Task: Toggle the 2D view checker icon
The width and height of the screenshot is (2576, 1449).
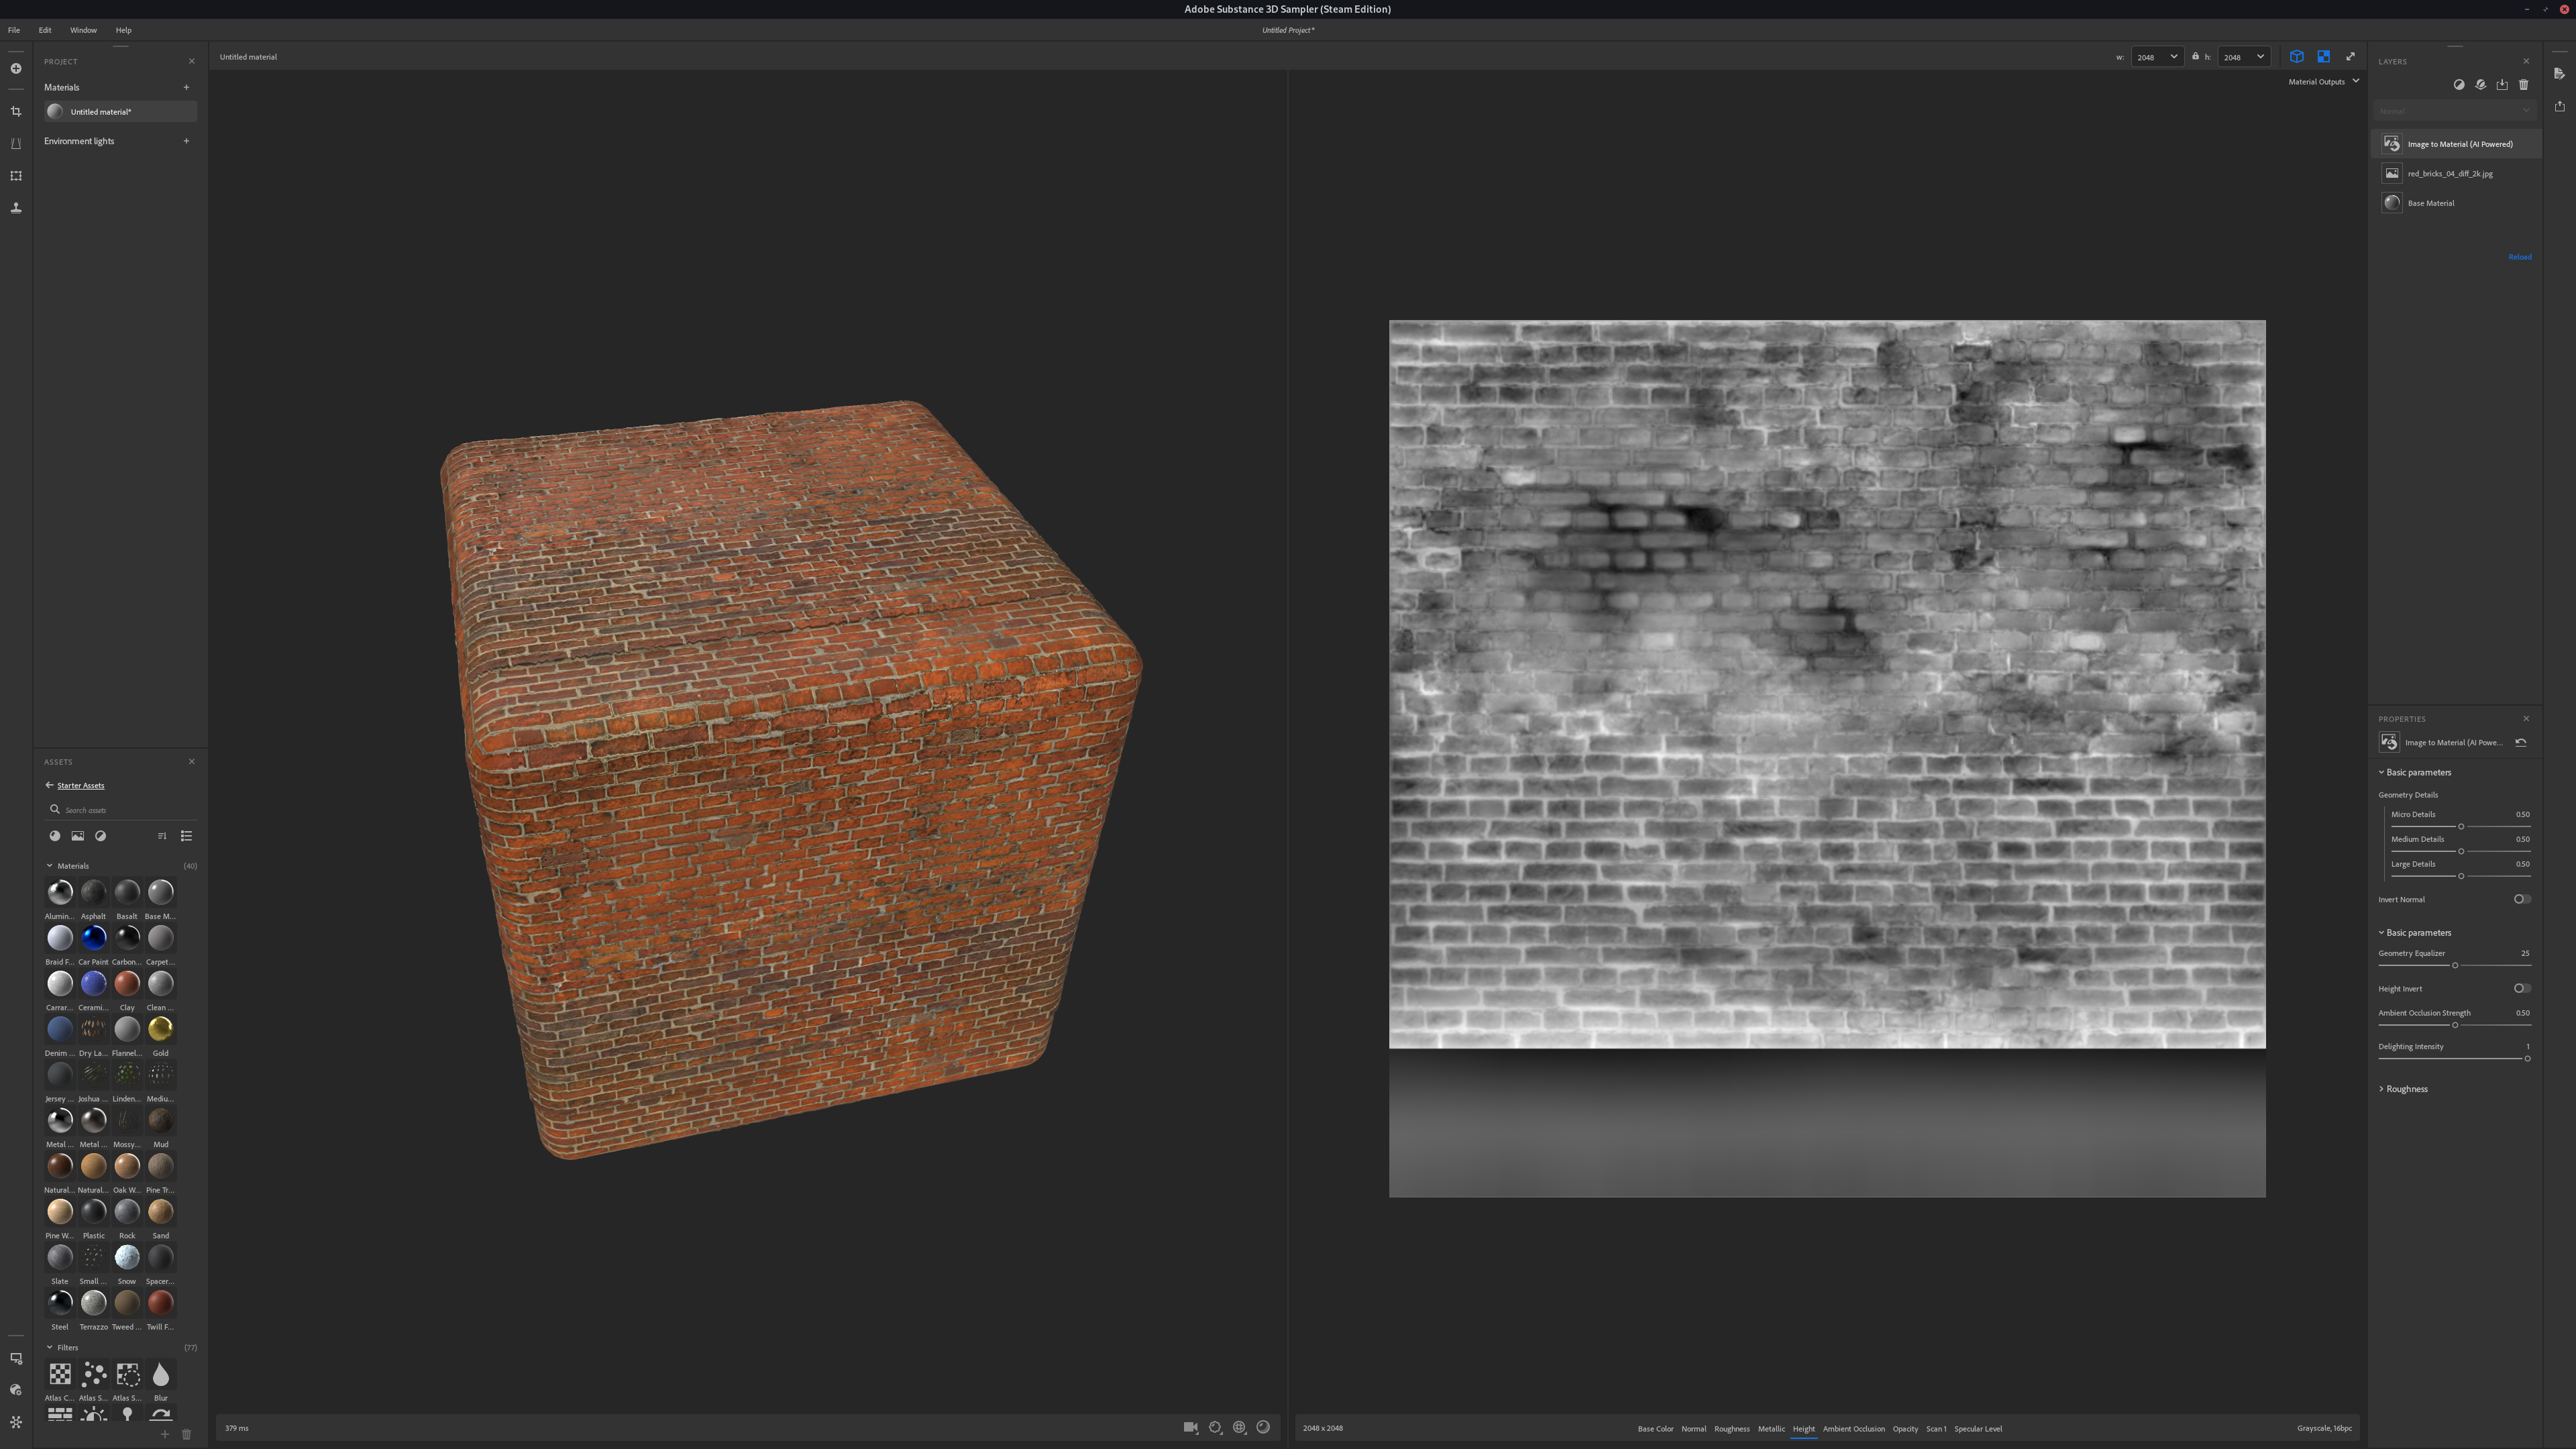Action: [x=2323, y=57]
